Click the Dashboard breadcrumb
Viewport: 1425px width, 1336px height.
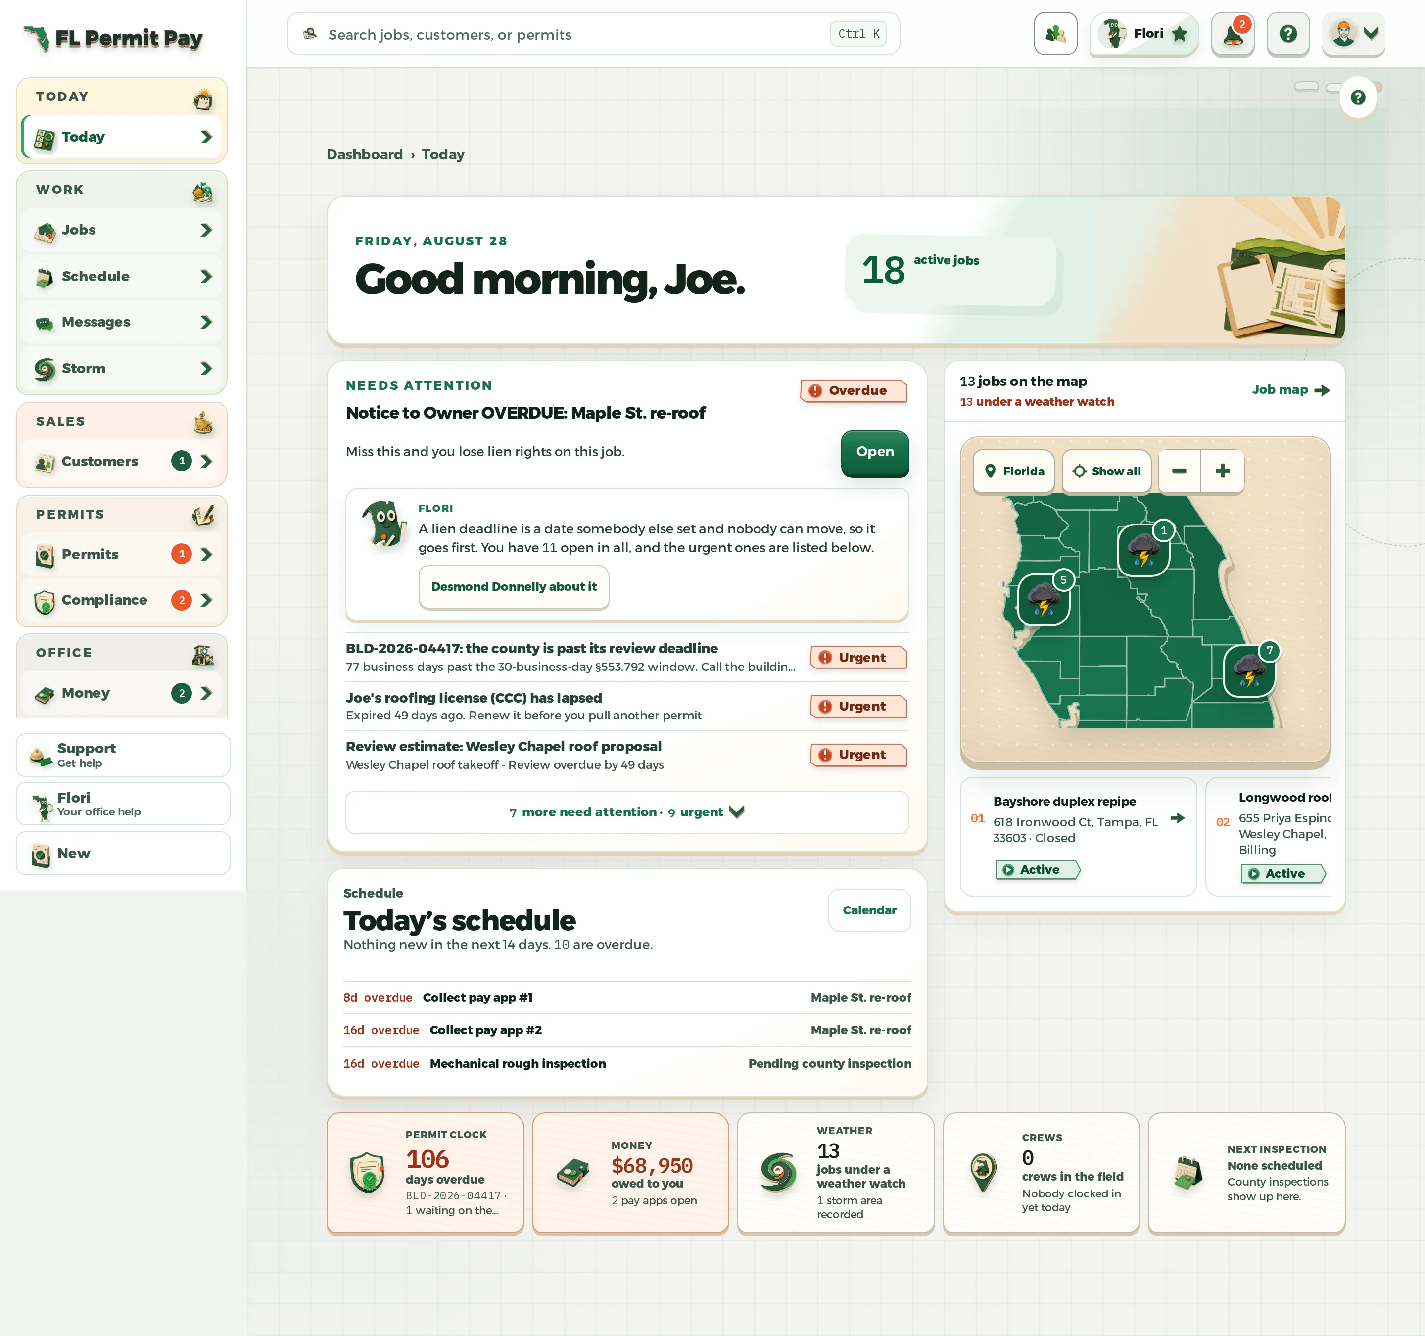[364, 155]
